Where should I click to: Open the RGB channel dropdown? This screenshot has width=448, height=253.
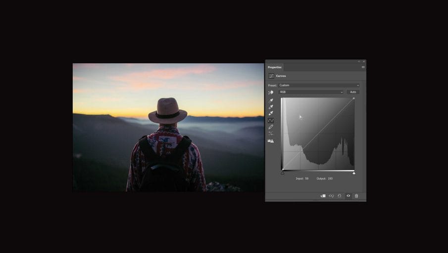point(310,92)
